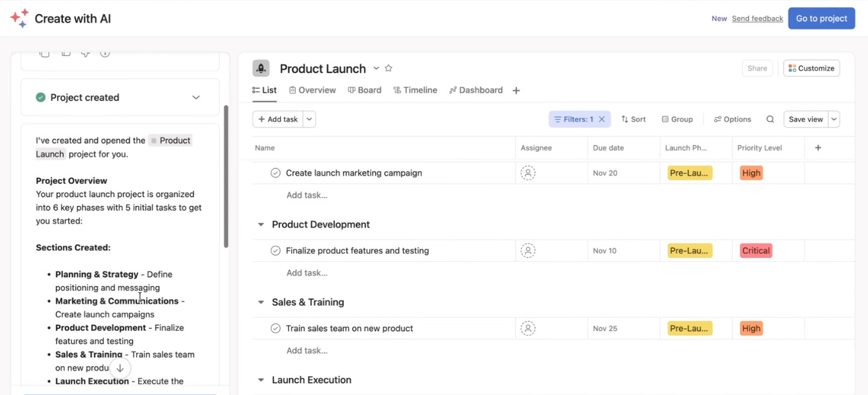Click the thumbs-down icon in chat panel

coord(85,53)
